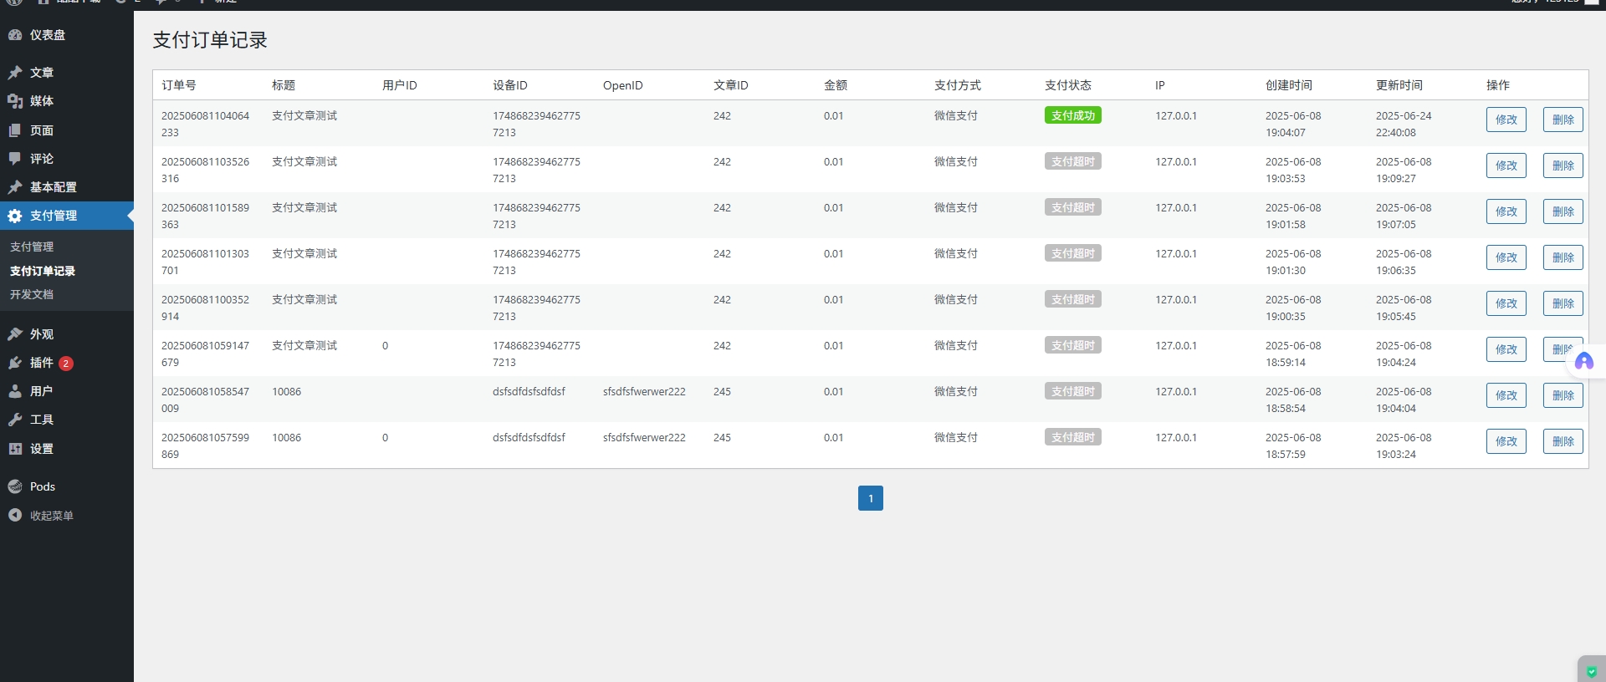Click the Tools wrench icon
Viewport: 1606px width, 682px height.
tap(15, 420)
